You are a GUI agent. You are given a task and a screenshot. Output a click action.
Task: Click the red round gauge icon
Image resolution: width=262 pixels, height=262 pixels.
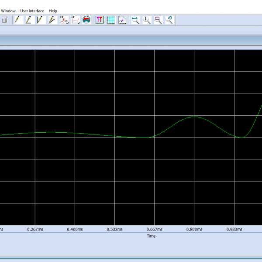click(x=86, y=20)
